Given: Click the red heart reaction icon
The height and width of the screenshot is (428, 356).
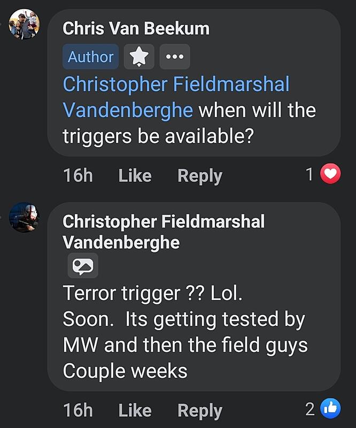Looking at the screenshot, I should 330,173.
